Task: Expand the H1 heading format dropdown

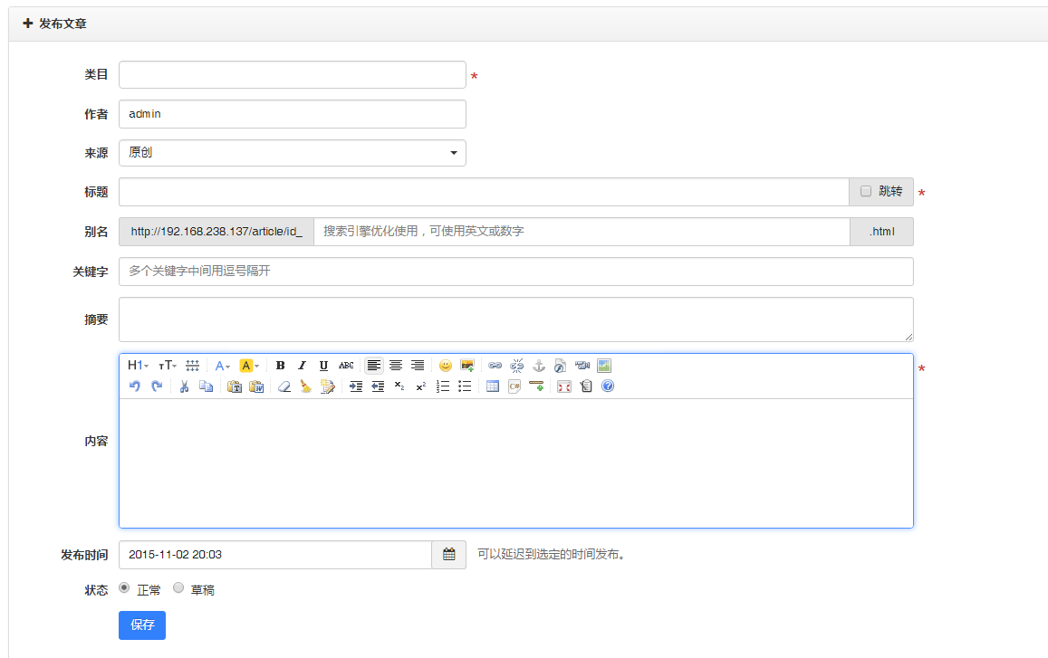Action: click(138, 366)
